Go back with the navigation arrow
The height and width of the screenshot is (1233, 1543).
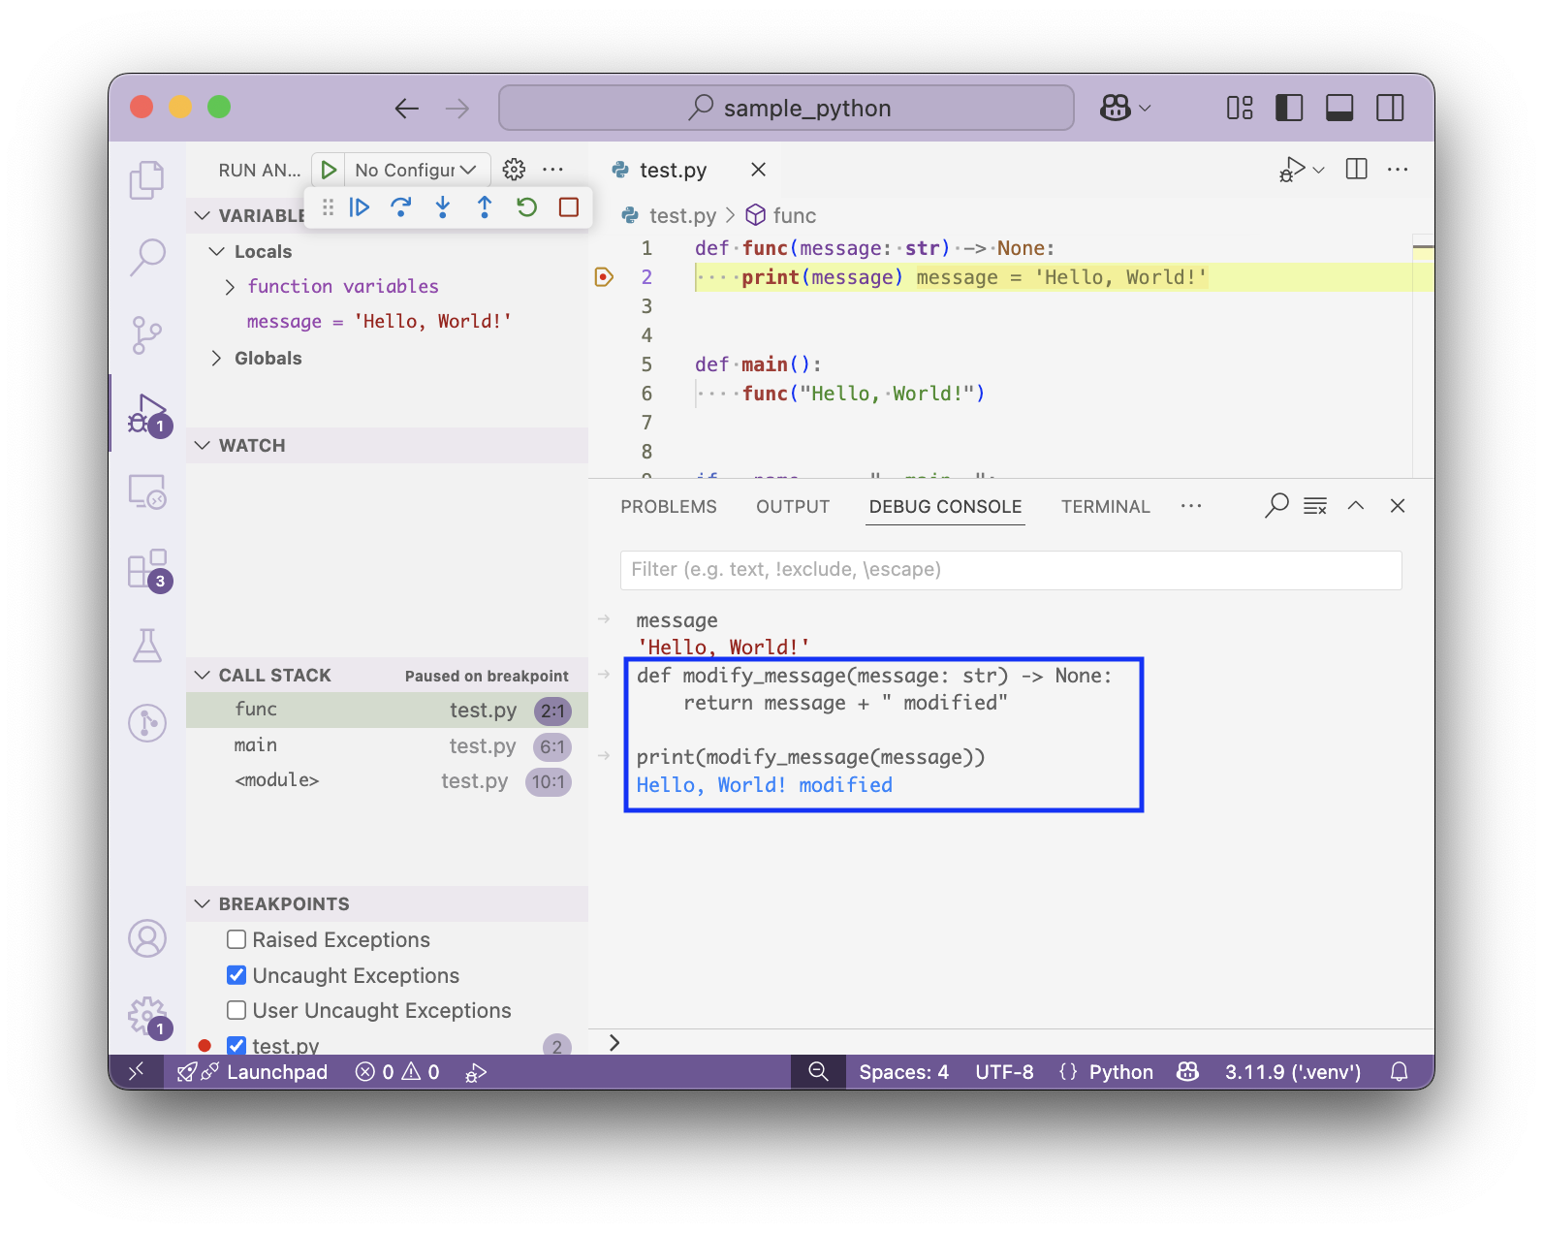(407, 108)
